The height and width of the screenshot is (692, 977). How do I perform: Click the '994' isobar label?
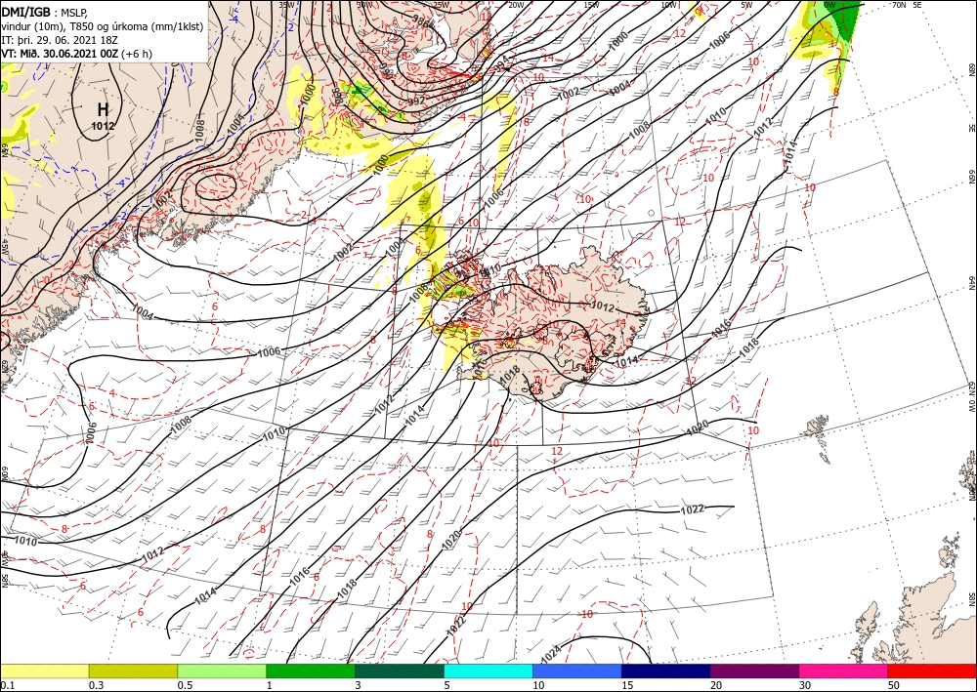503,64
